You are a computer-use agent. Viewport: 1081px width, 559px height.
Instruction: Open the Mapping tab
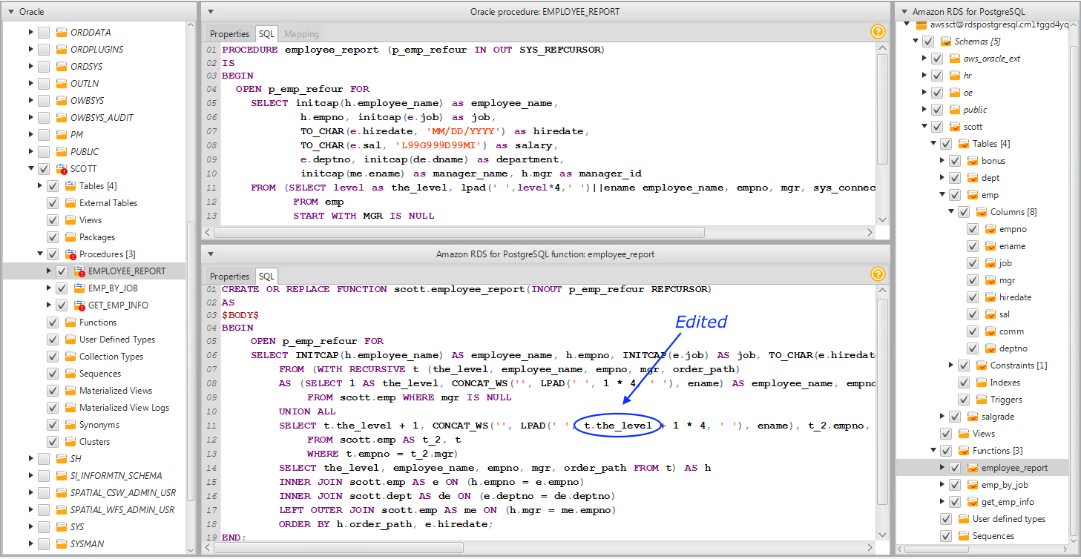click(x=301, y=34)
